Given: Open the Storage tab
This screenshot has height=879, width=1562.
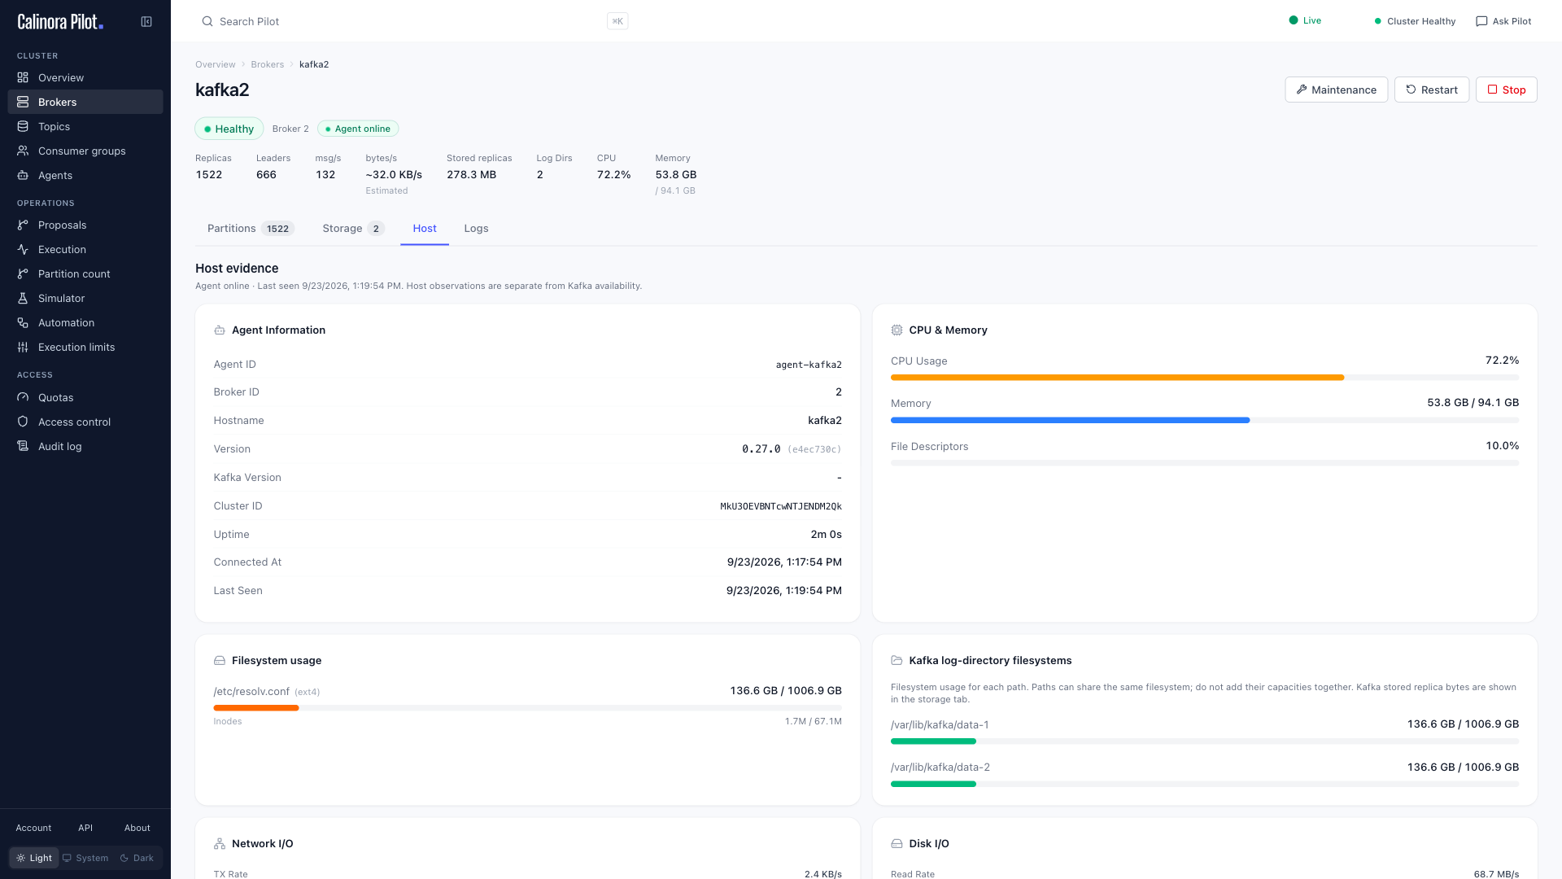Looking at the screenshot, I should coord(353,229).
